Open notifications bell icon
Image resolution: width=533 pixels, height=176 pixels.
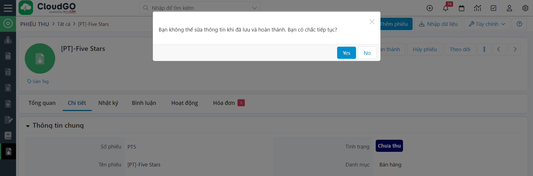(445, 8)
